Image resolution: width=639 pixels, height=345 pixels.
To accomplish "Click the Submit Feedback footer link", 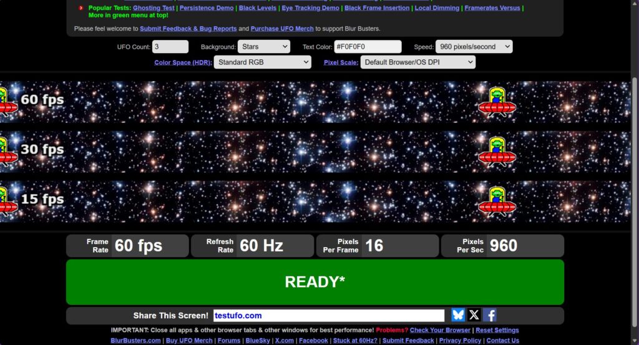I will (x=408, y=341).
